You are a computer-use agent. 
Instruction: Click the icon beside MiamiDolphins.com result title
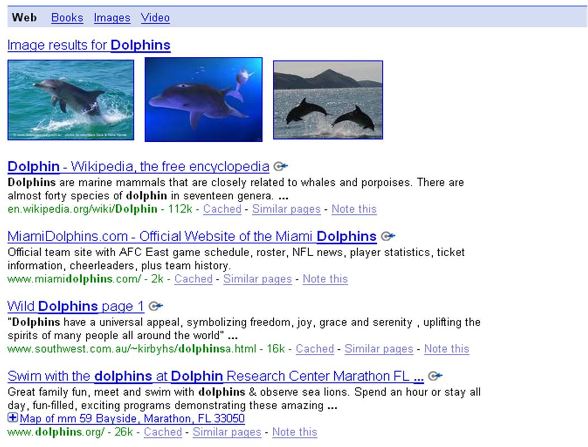[x=388, y=236]
